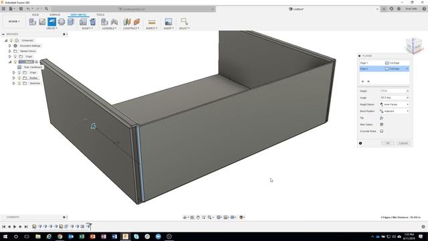This screenshot has width=428, height=241.
Task: Click the Insert image icon
Action: pyautogui.click(x=169, y=21)
